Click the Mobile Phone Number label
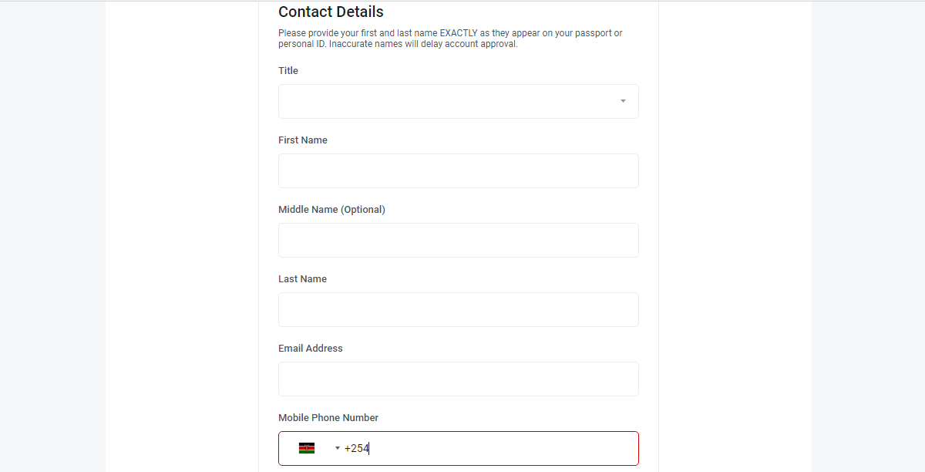This screenshot has width=925, height=472. click(328, 417)
